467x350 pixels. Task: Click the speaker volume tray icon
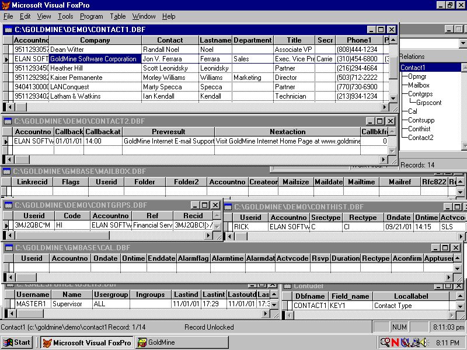pyautogui.click(x=423, y=342)
